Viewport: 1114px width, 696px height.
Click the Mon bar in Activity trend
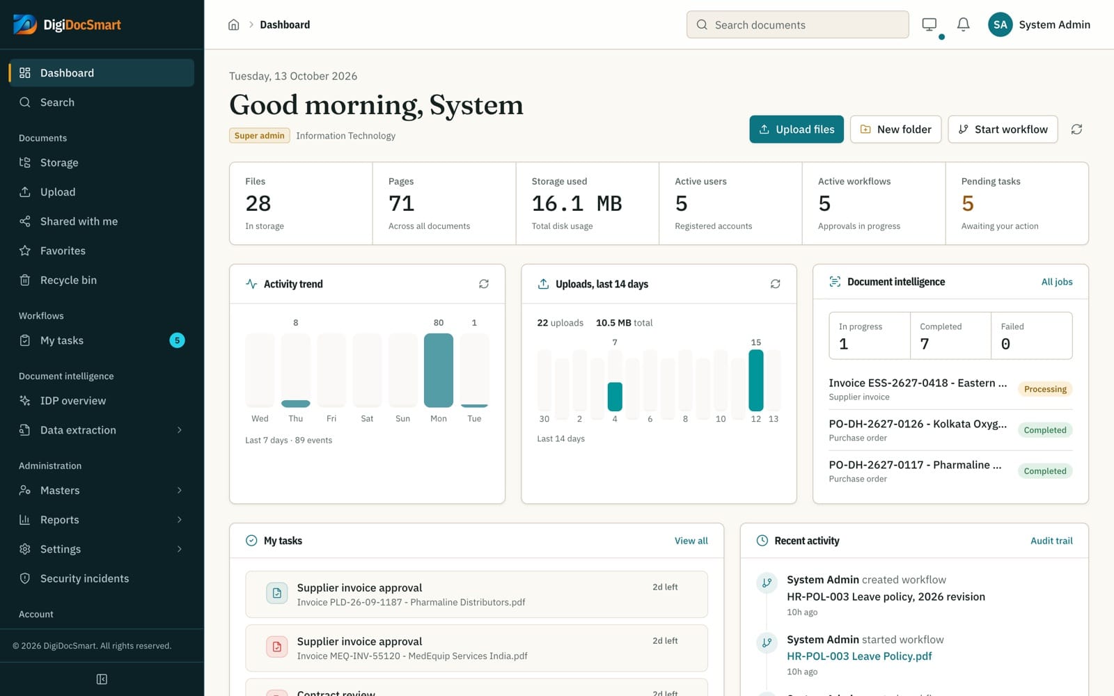coord(439,370)
